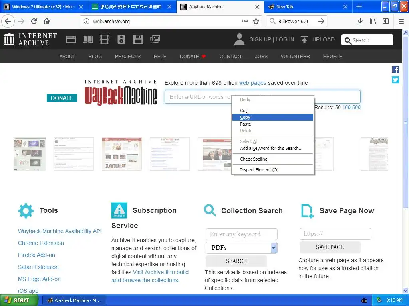Image resolution: width=409 pixels, height=306 pixels.
Task: Open Wayback Machine Availability API link
Action: pos(60,231)
